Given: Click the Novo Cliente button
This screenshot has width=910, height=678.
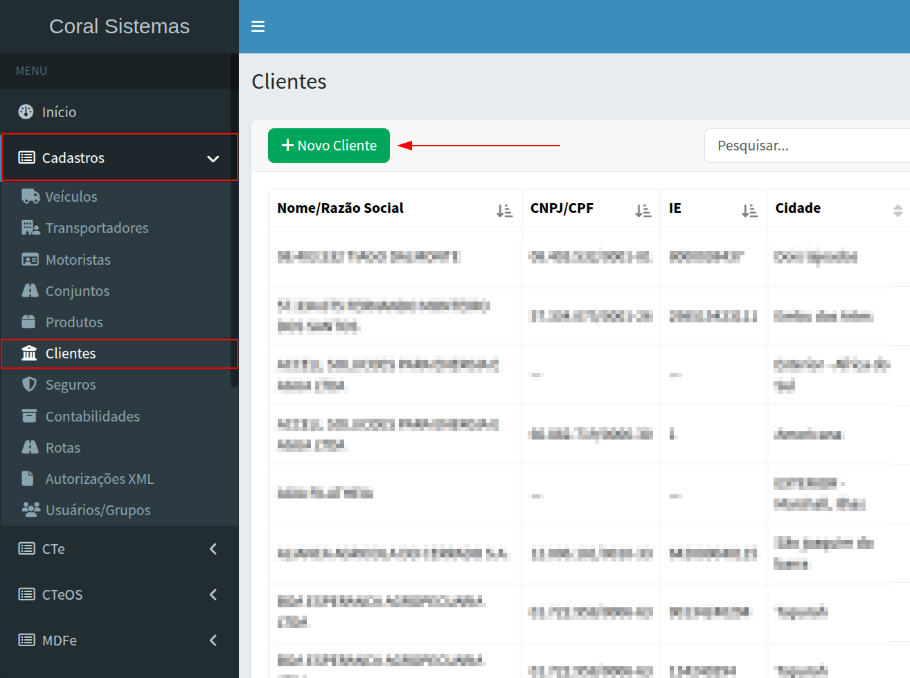Looking at the screenshot, I should pos(329,146).
